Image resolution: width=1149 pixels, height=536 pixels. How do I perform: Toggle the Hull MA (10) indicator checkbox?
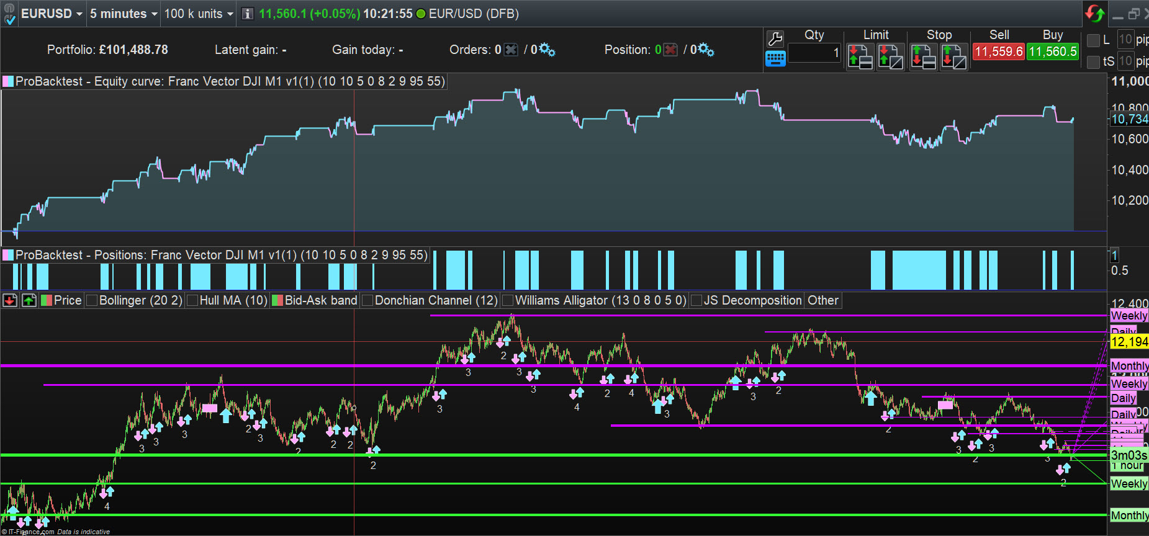[192, 301]
